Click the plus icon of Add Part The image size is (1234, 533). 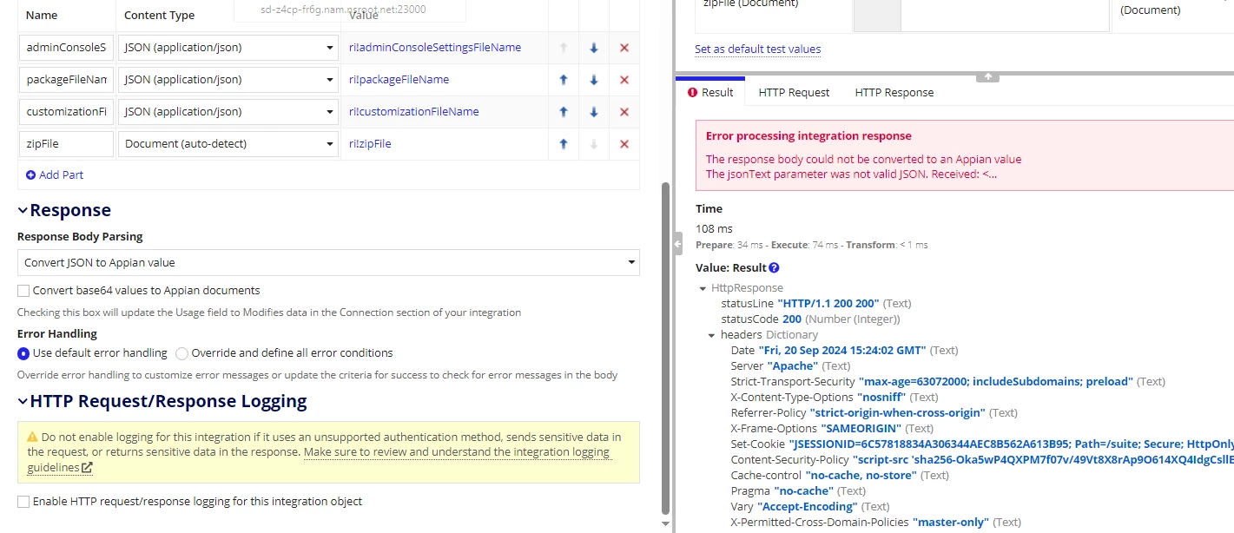(30, 174)
